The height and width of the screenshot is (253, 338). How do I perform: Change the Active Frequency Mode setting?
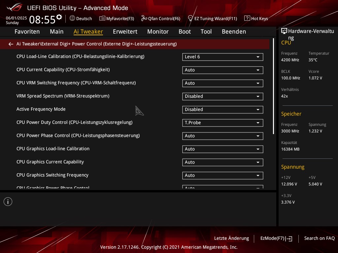tap(222, 110)
